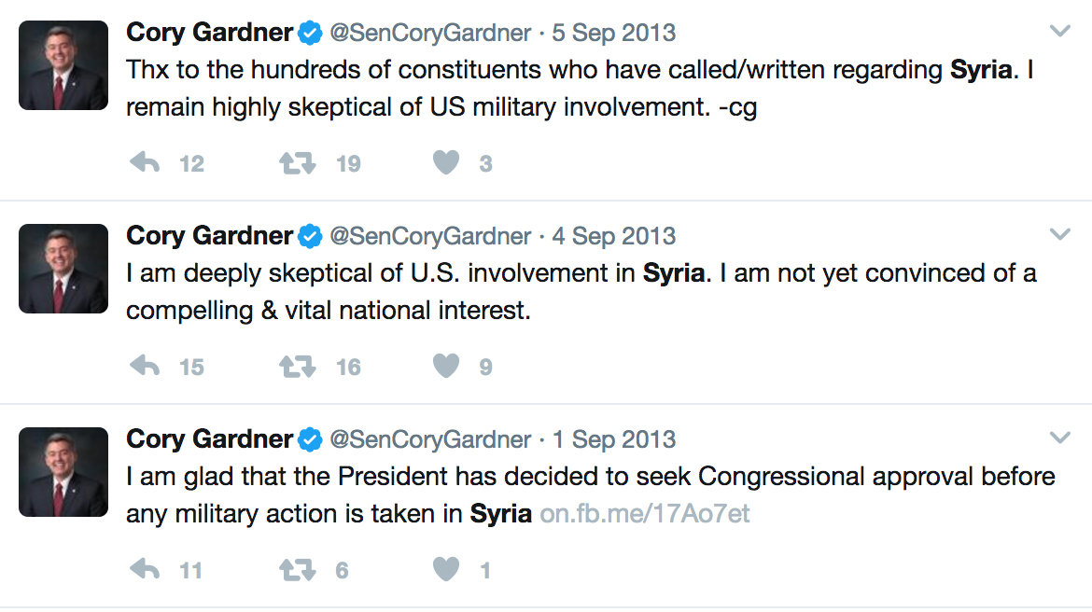Like the 4 Sep 2013 tweet
The width and height of the screenshot is (1092, 612).
[x=446, y=368]
